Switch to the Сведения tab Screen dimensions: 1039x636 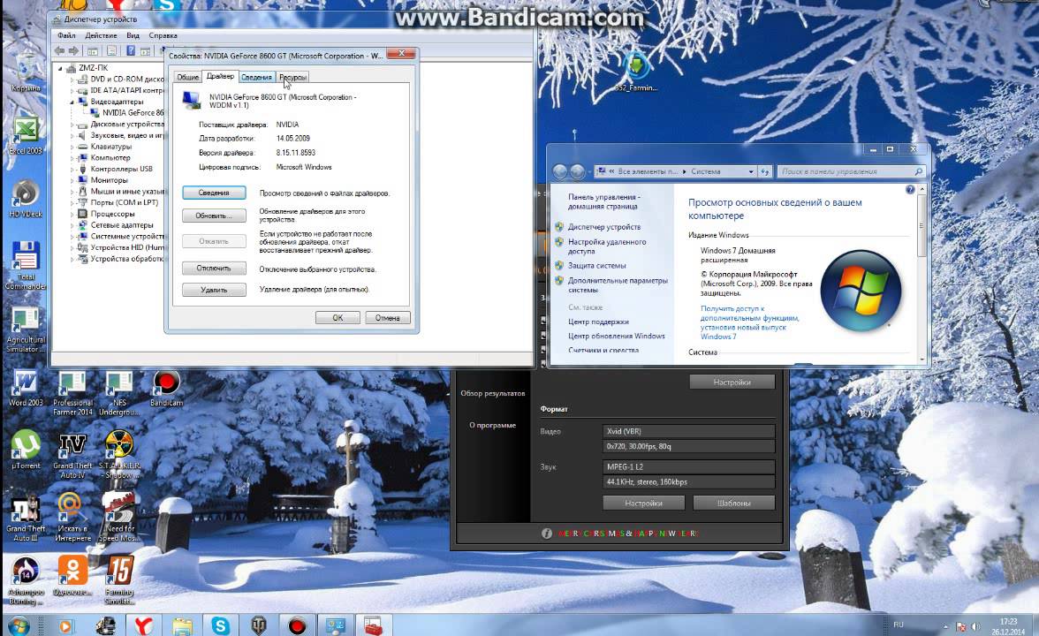(256, 78)
